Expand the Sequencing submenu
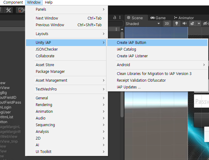 67,125
